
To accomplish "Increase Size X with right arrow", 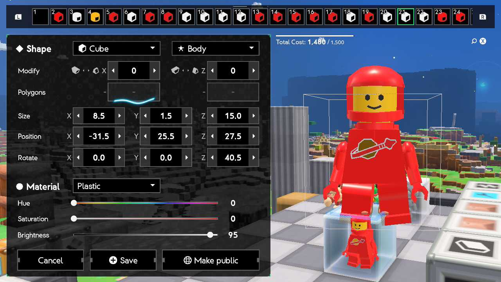I will coord(119,116).
